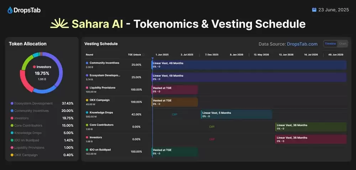356x170 pixels.
Task: Select OKX Campaign Vested at TGE bar
Action: tap(174, 102)
